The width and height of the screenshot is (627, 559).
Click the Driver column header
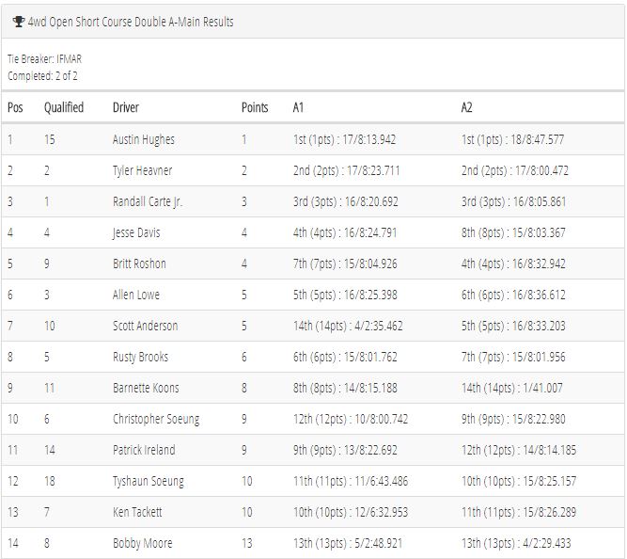click(126, 107)
